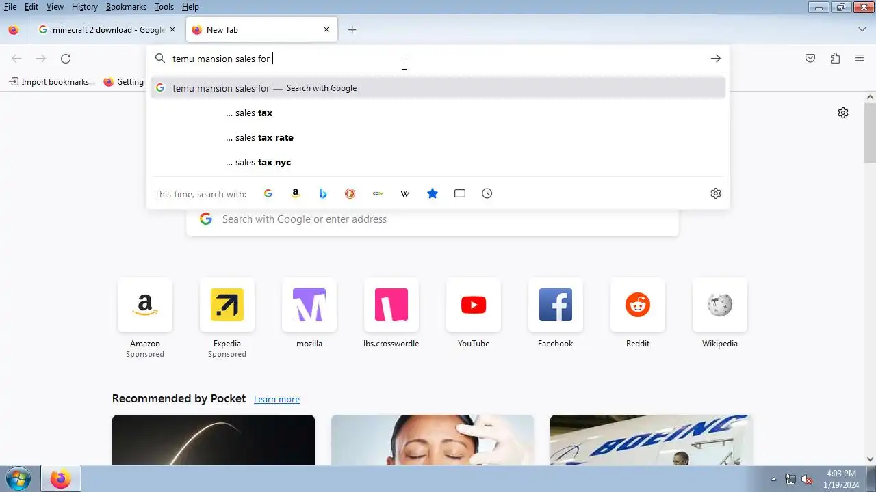Click the 'Search with Google' page search box
Screen dimensions: 876x492
(433, 219)
